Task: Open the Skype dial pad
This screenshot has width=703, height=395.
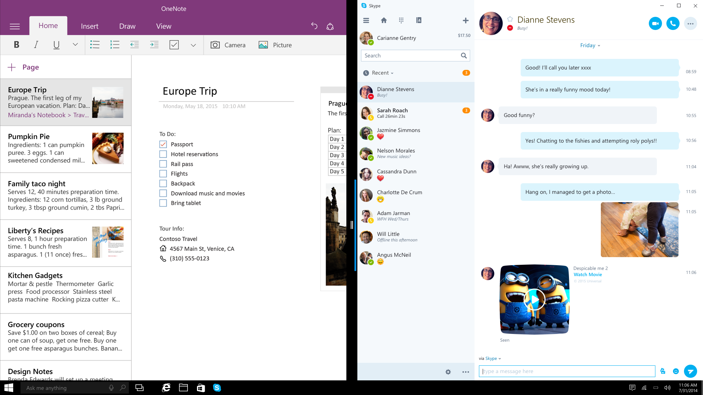Action: (401, 20)
